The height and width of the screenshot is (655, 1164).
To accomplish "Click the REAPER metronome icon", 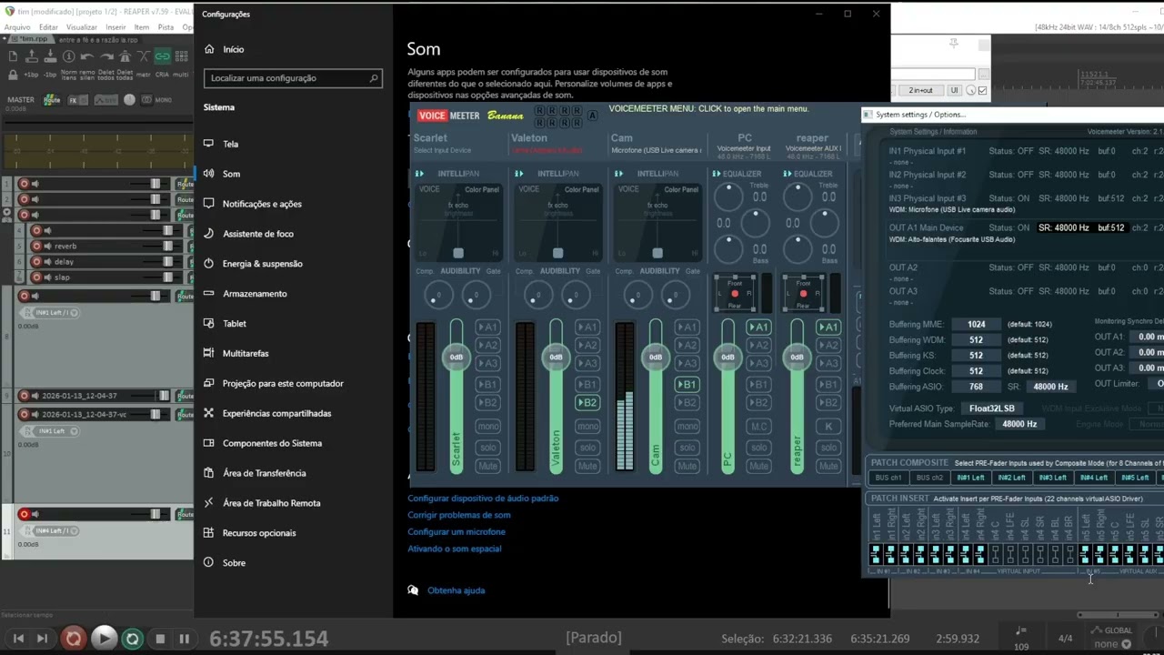I will (x=125, y=56).
